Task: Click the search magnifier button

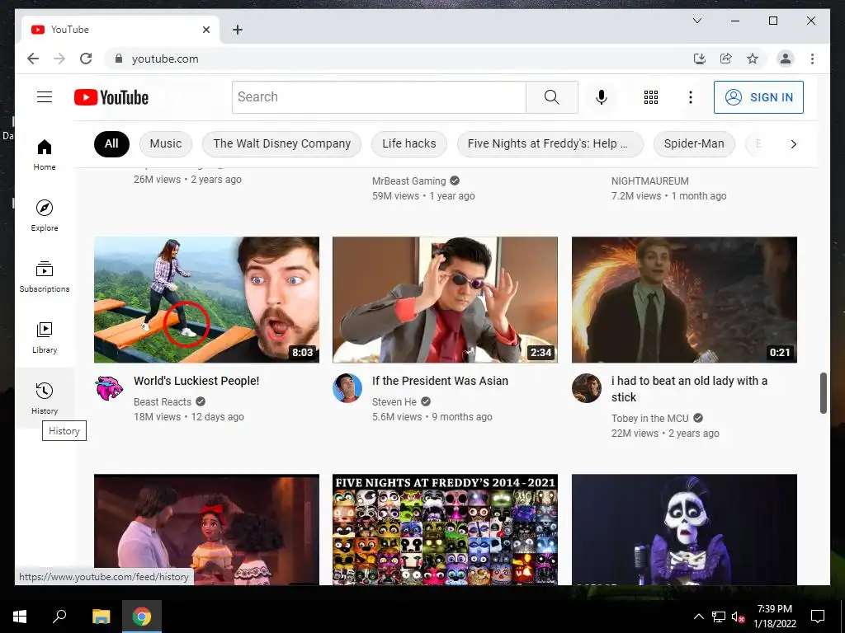Action: 552,97
